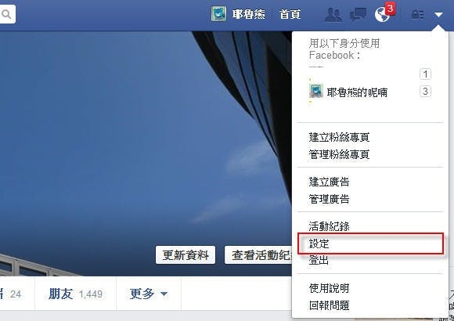Click the 更新資料 button

186,255
